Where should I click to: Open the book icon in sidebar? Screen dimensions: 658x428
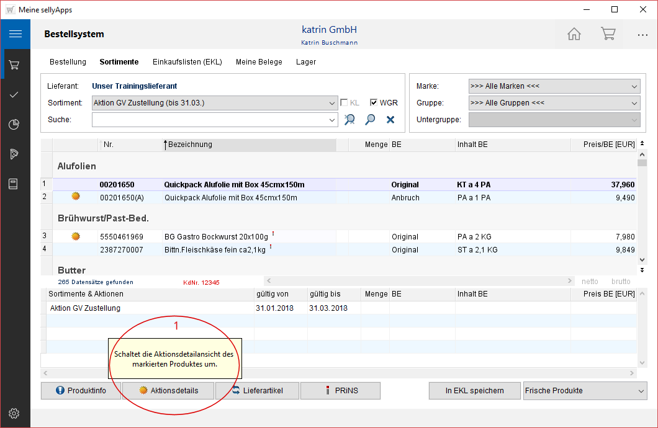click(x=15, y=184)
